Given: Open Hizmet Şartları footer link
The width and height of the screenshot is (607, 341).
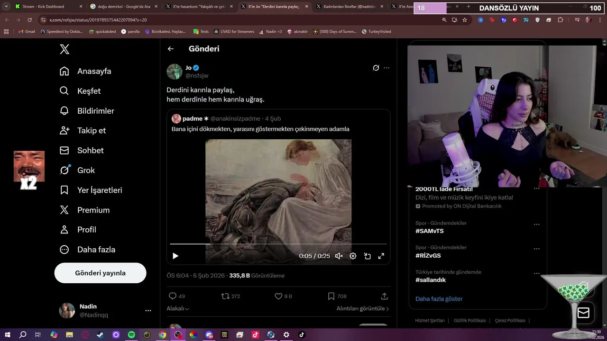Looking at the screenshot, I should 430,321.
